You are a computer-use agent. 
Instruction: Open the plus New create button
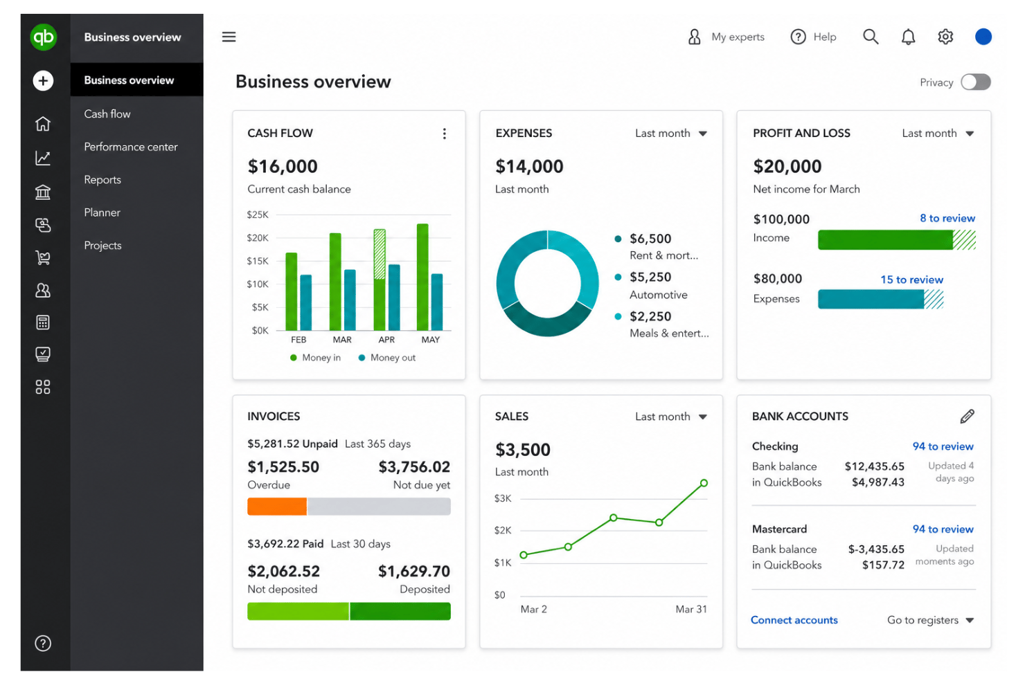43,81
